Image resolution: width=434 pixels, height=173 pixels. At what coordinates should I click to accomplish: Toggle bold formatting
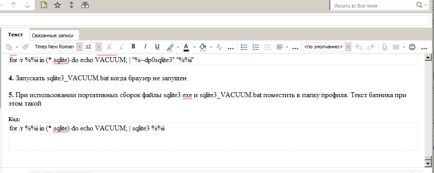133,47
